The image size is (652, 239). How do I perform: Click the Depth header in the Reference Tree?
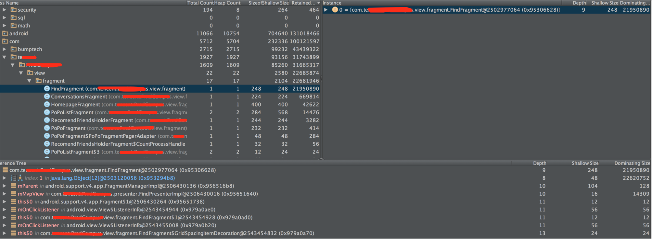point(540,163)
